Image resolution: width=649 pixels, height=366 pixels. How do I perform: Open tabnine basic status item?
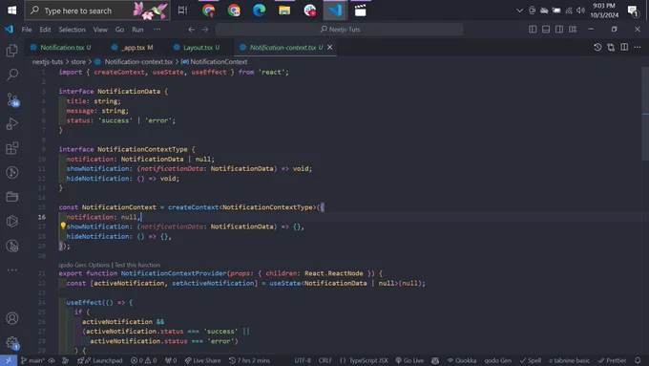(569, 360)
